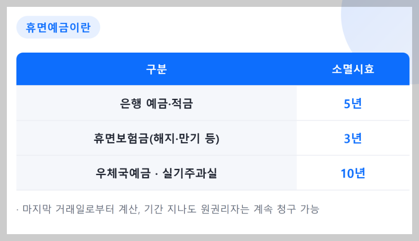The height and width of the screenshot is (241, 419).
Task: Click the 3년 value cell
Action: pos(353,138)
